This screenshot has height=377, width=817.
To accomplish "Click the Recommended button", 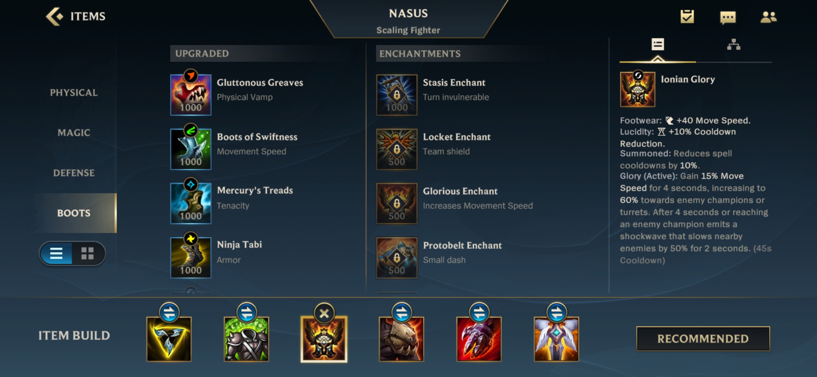I will [x=703, y=339].
